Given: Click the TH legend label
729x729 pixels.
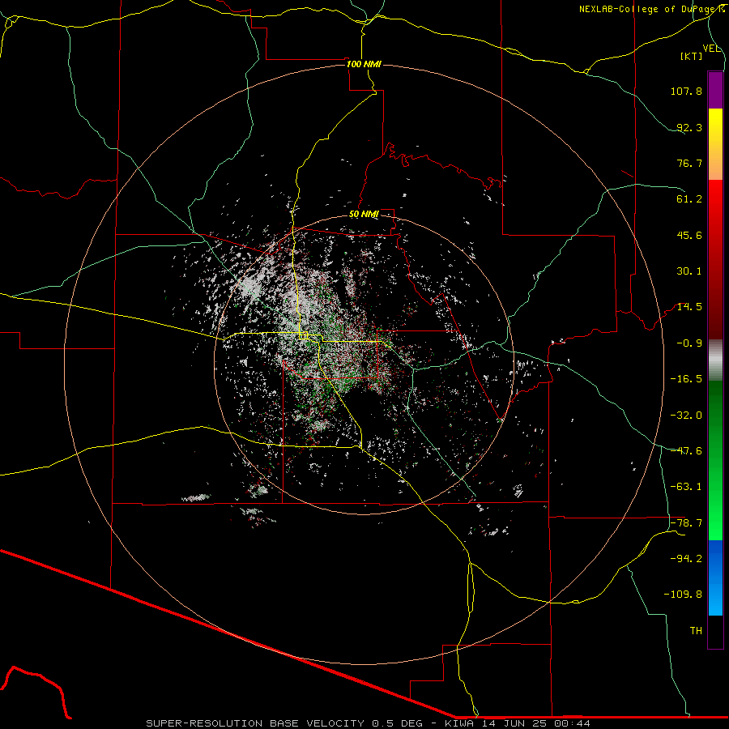Looking at the screenshot, I should (x=696, y=631).
